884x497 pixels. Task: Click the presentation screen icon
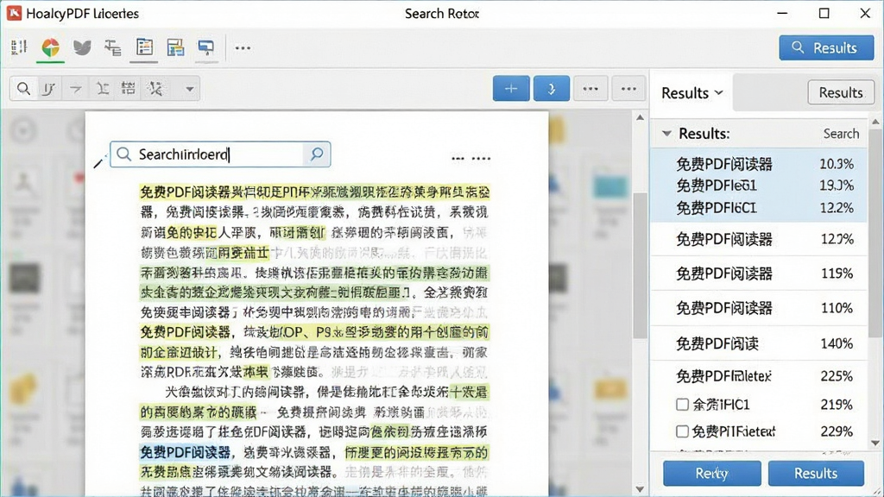206,48
